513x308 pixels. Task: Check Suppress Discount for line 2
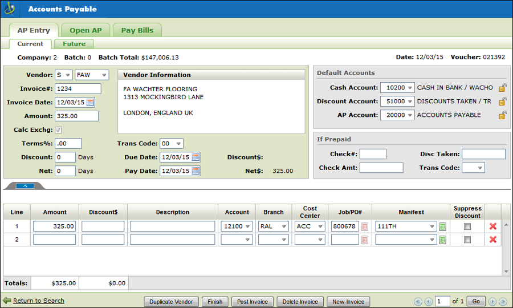467,240
